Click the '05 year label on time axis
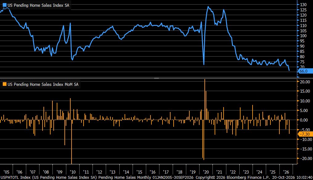313x180 pixels. pyautogui.click(x=6, y=172)
